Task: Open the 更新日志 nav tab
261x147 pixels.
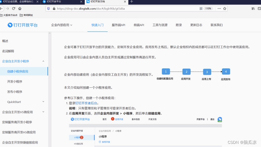Action: pos(196,25)
